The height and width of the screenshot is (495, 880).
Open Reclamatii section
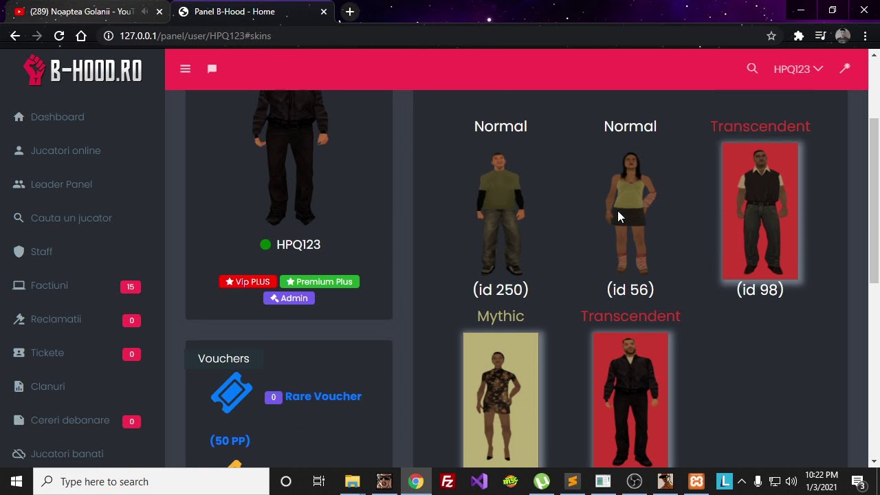coord(56,319)
